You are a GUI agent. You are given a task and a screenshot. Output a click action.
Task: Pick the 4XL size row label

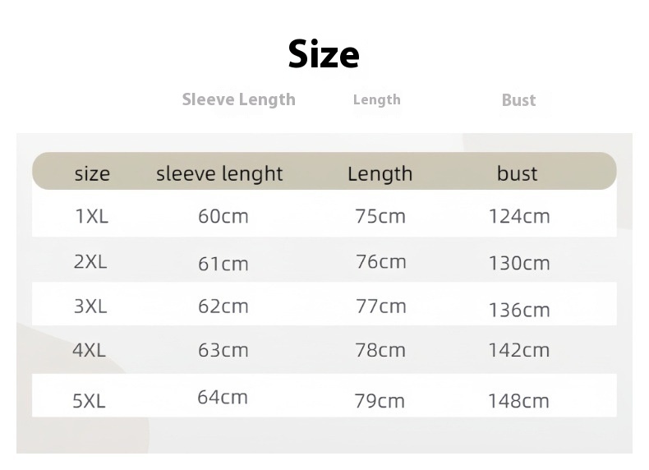point(90,350)
